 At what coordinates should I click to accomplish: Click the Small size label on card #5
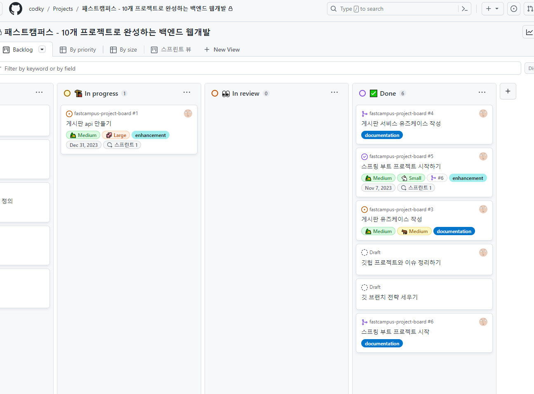click(411, 178)
